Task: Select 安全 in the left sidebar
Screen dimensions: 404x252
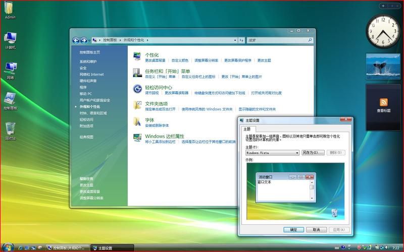Action: (x=83, y=68)
